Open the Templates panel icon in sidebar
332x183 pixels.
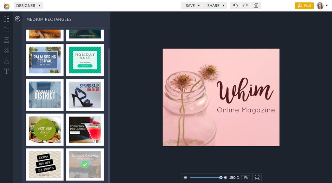[x=6, y=19]
